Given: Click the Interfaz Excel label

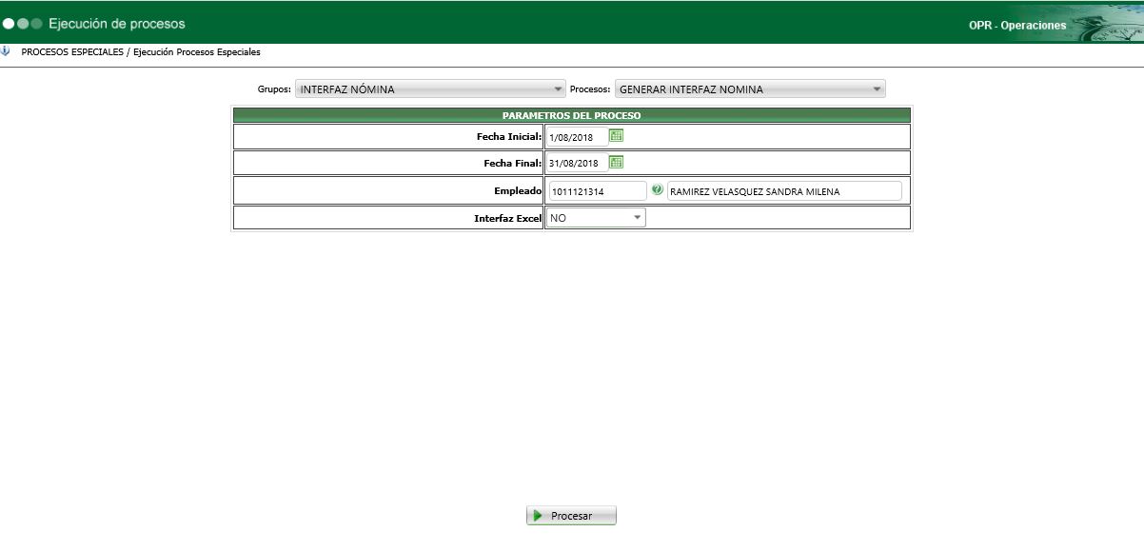Looking at the screenshot, I should tap(508, 218).
